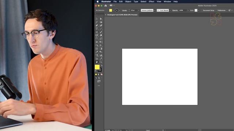The image size is (234, 131).
Task: Select the Paintbrush tool
Action: pyautogui.click(x=101, y=32)
